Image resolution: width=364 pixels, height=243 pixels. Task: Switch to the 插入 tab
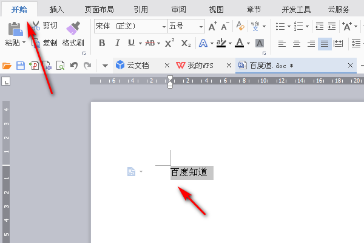pos(56,10)
